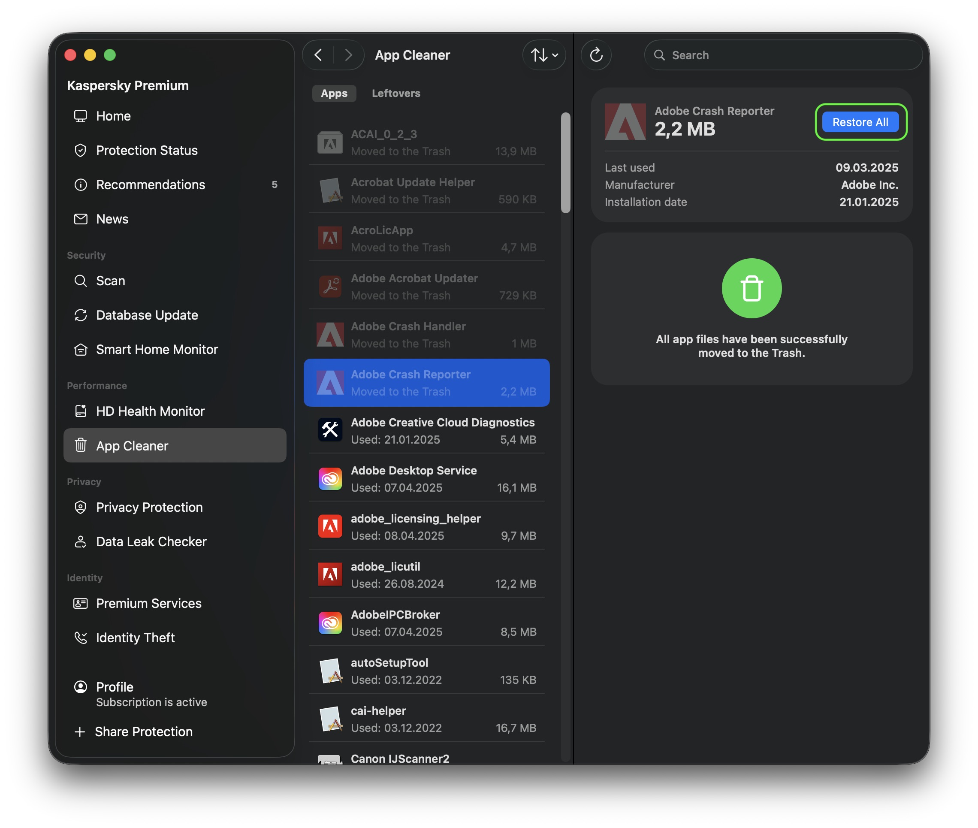Open Premium Services
This screenshot has height=828, width=978.
(x=175, y=603)
